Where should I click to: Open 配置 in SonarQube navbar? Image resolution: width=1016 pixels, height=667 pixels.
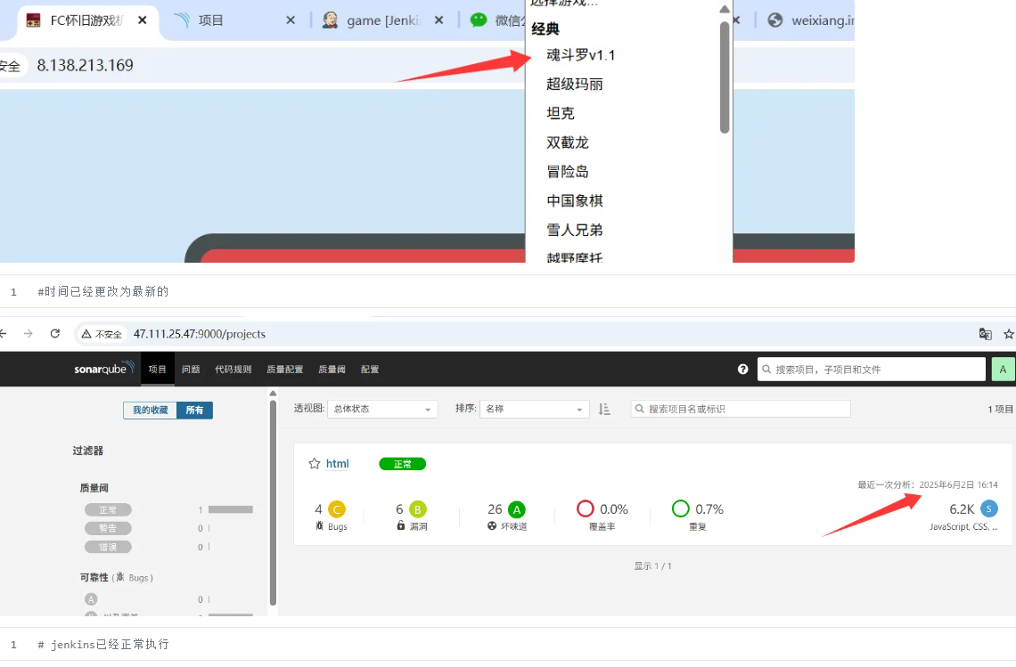(x=370, y=369)
